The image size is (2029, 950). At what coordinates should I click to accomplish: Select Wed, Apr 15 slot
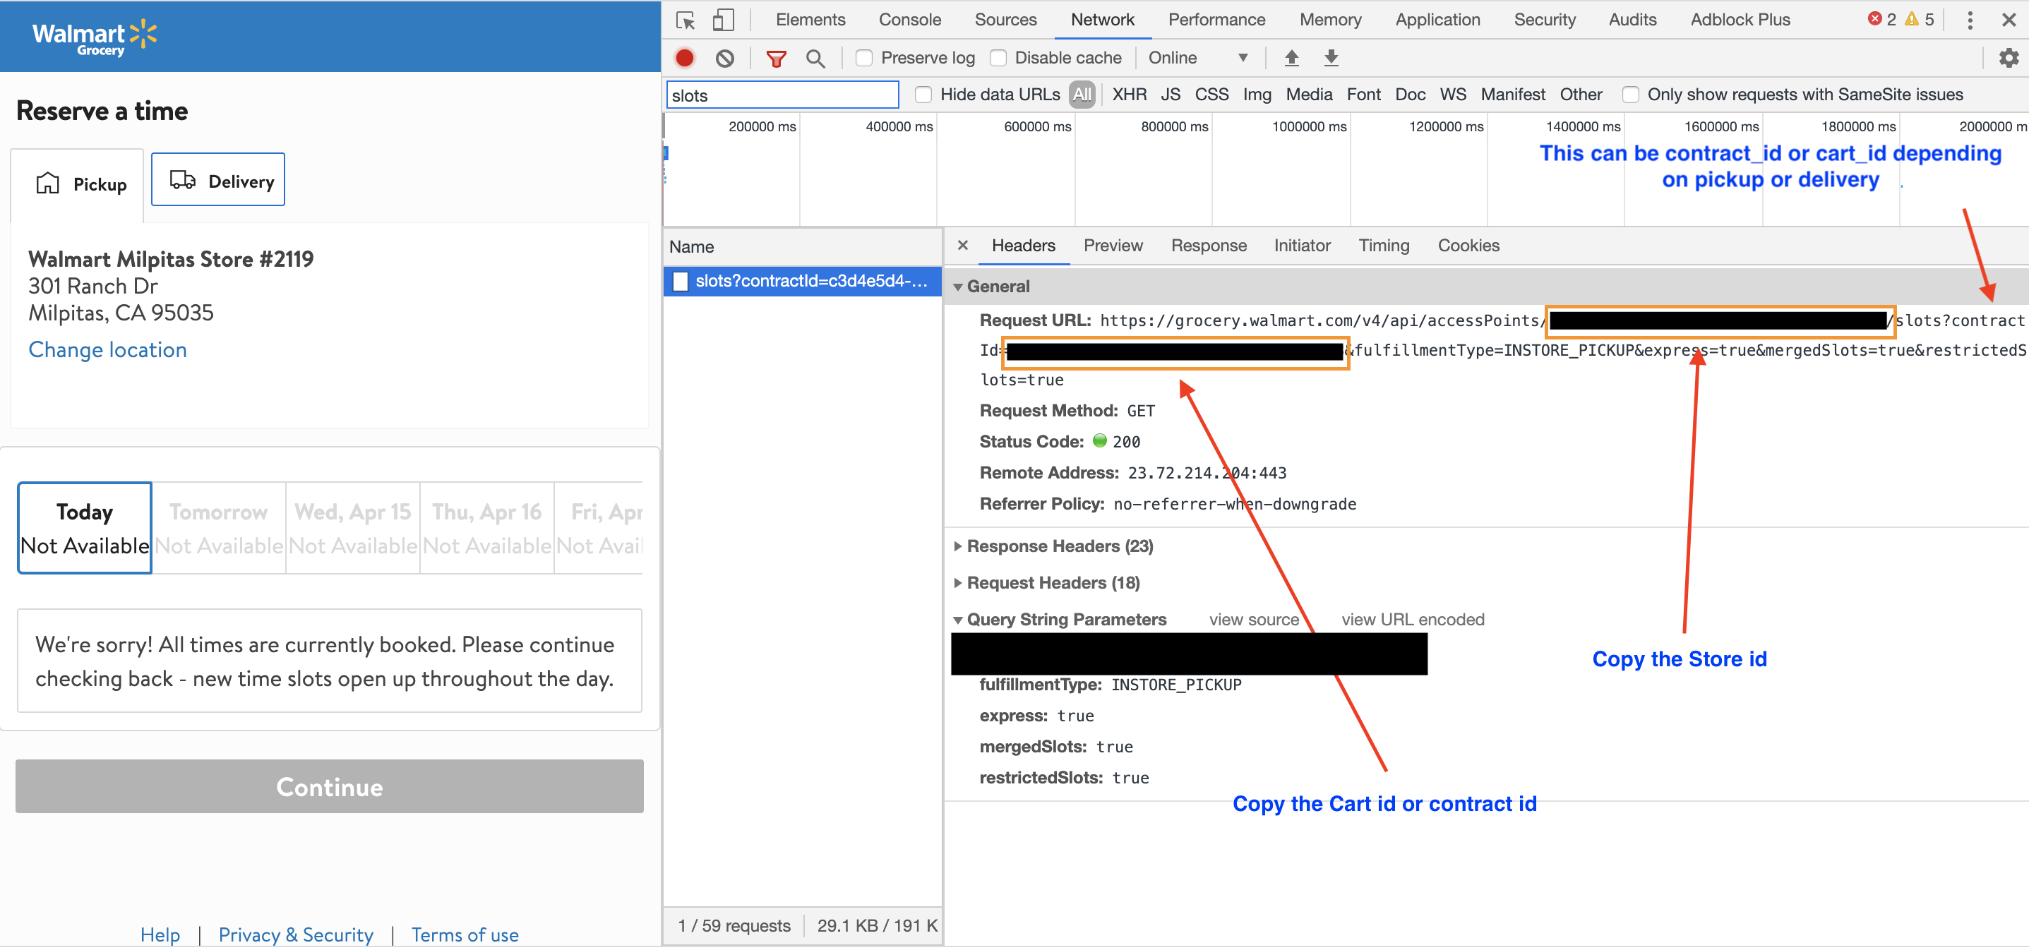pyautogui.click(x=352, y=528)
